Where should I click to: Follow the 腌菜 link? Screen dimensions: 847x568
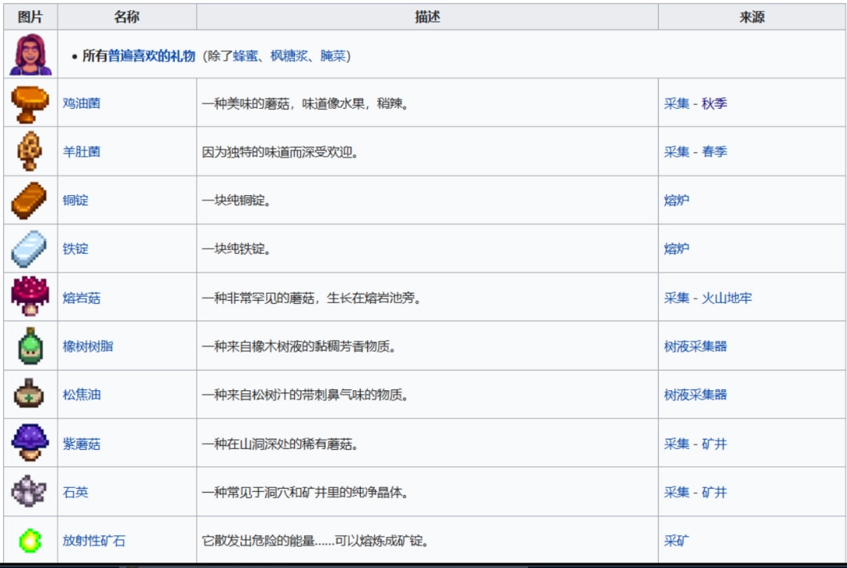click(333, 56)
